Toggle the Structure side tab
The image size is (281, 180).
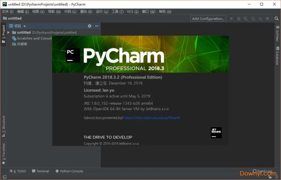point(3,126)
